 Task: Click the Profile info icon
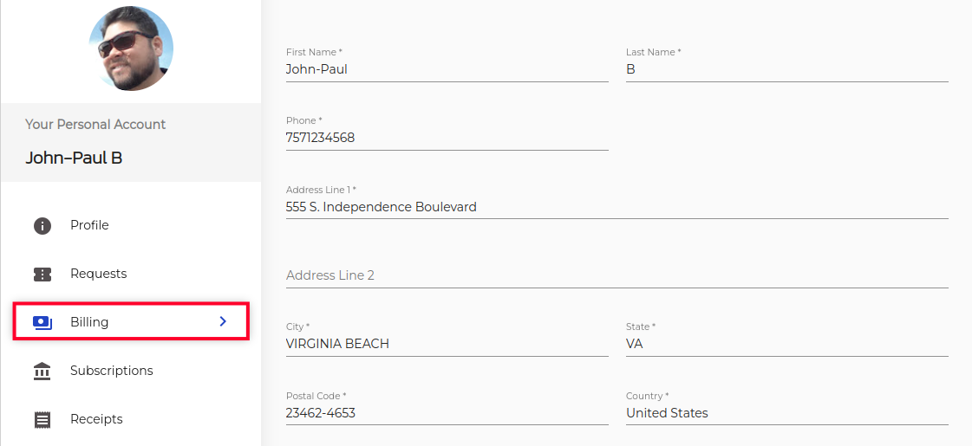tap(42, 226)
